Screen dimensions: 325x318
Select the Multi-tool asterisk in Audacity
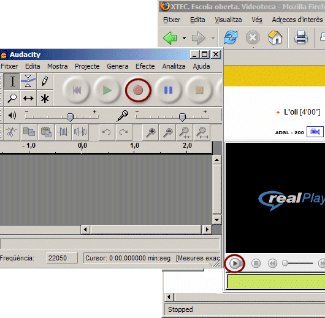pos(45,98)
